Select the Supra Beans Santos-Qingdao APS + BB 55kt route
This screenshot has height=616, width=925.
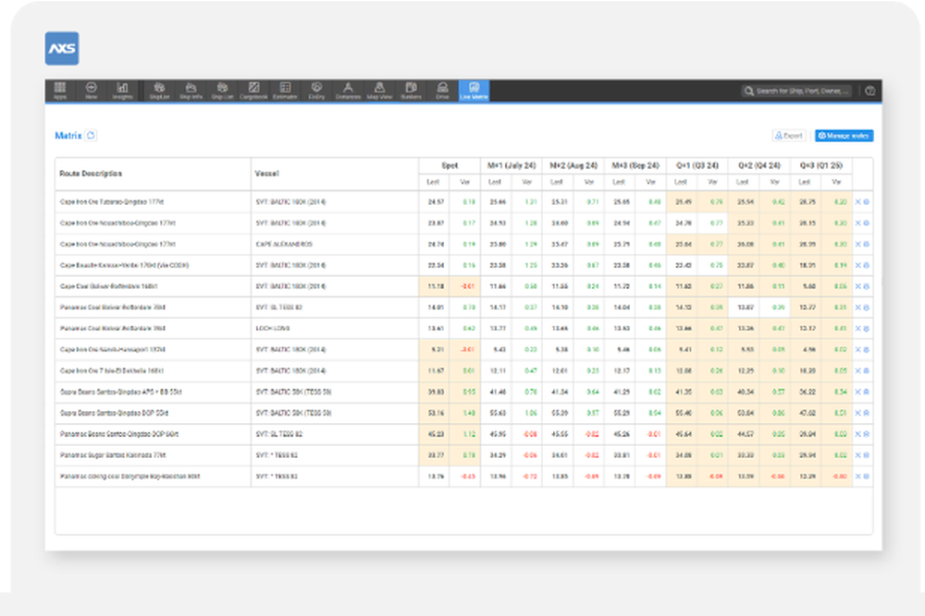121,393
